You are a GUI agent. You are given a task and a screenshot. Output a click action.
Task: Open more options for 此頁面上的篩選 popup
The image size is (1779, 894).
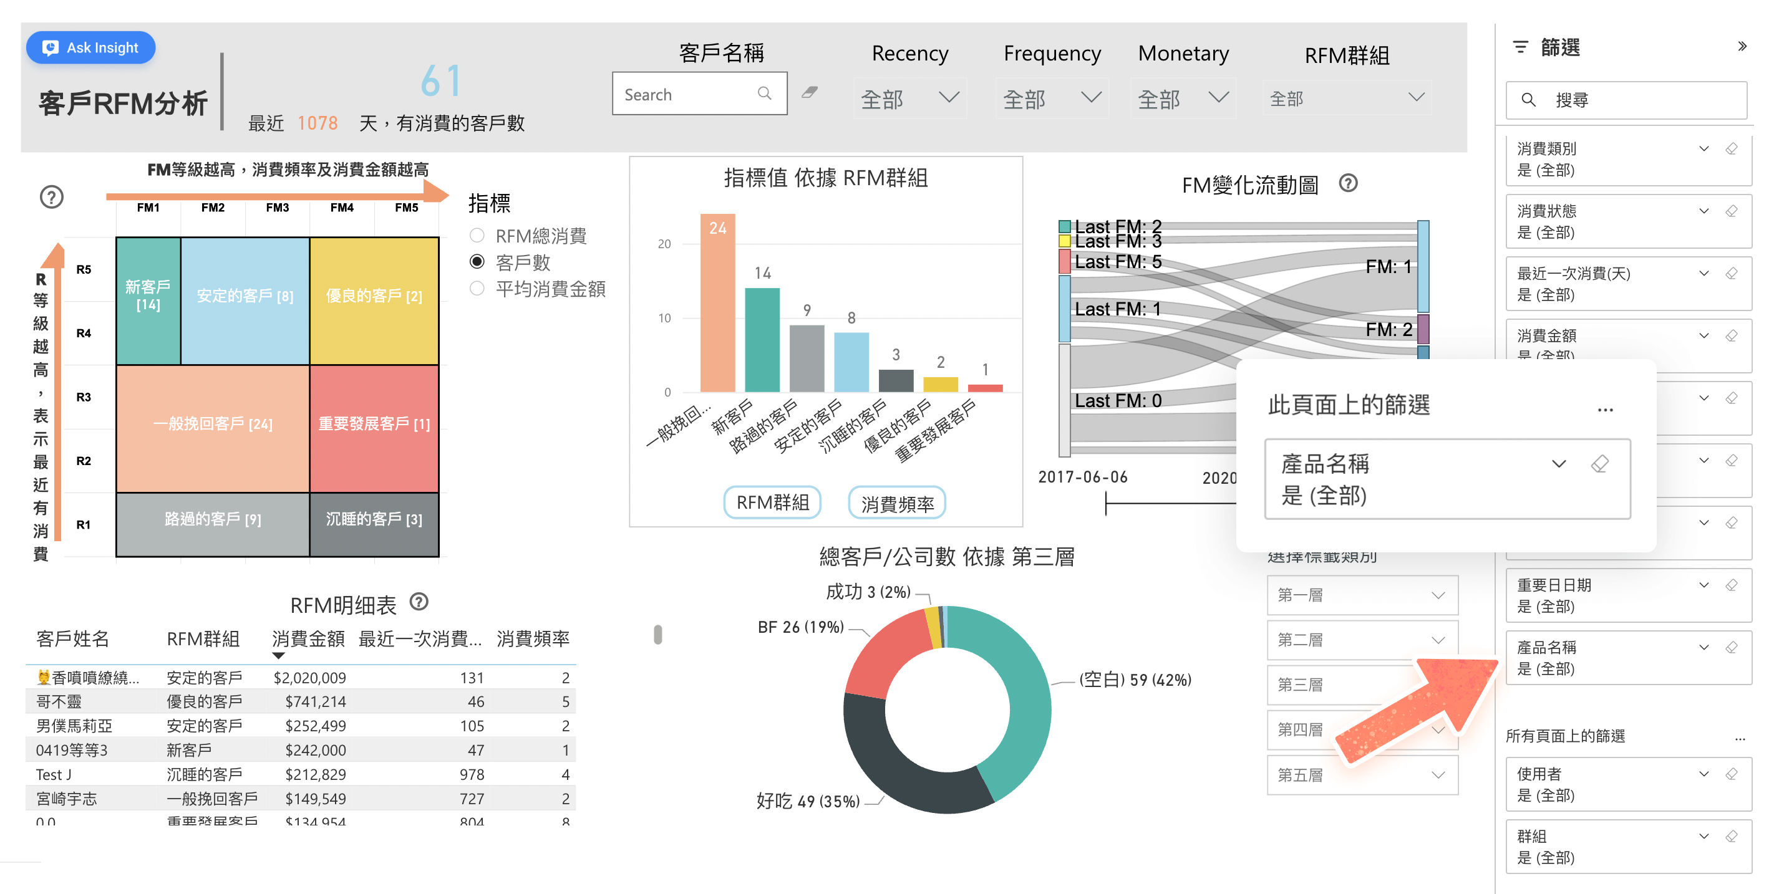coord(1605,410)
